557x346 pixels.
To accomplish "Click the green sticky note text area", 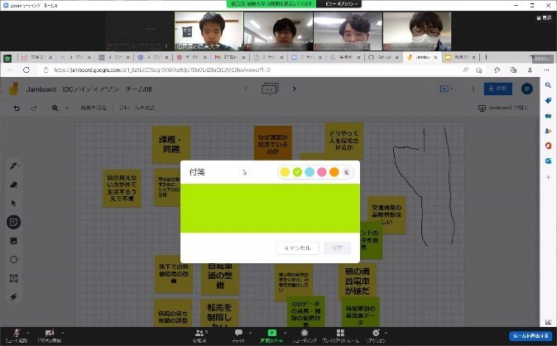I will click(270, 208).
